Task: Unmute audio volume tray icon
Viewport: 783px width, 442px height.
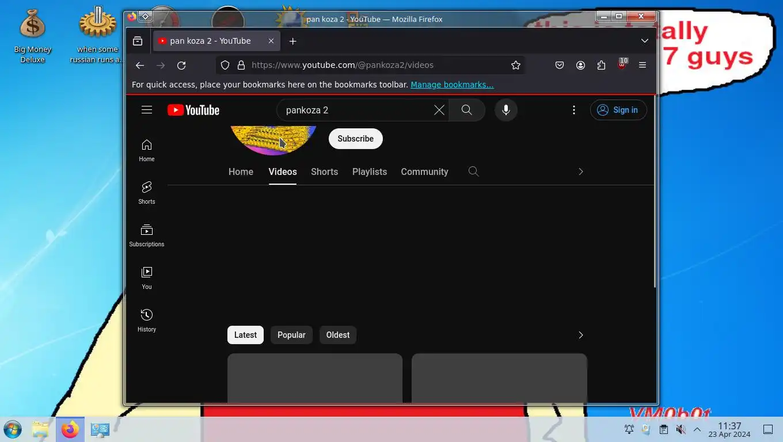Action: pos(681,429)
